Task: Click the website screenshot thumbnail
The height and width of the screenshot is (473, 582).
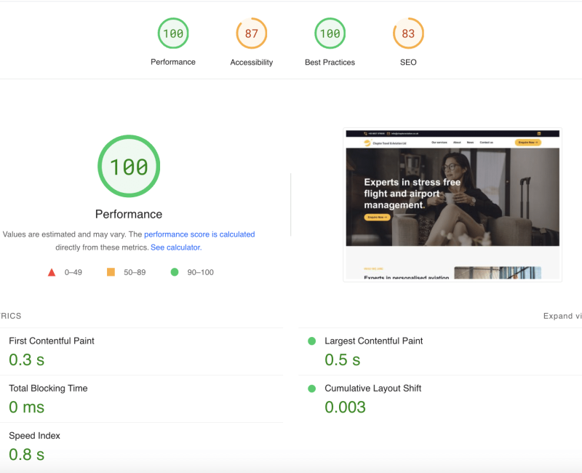Action: (x=452, y=204)
